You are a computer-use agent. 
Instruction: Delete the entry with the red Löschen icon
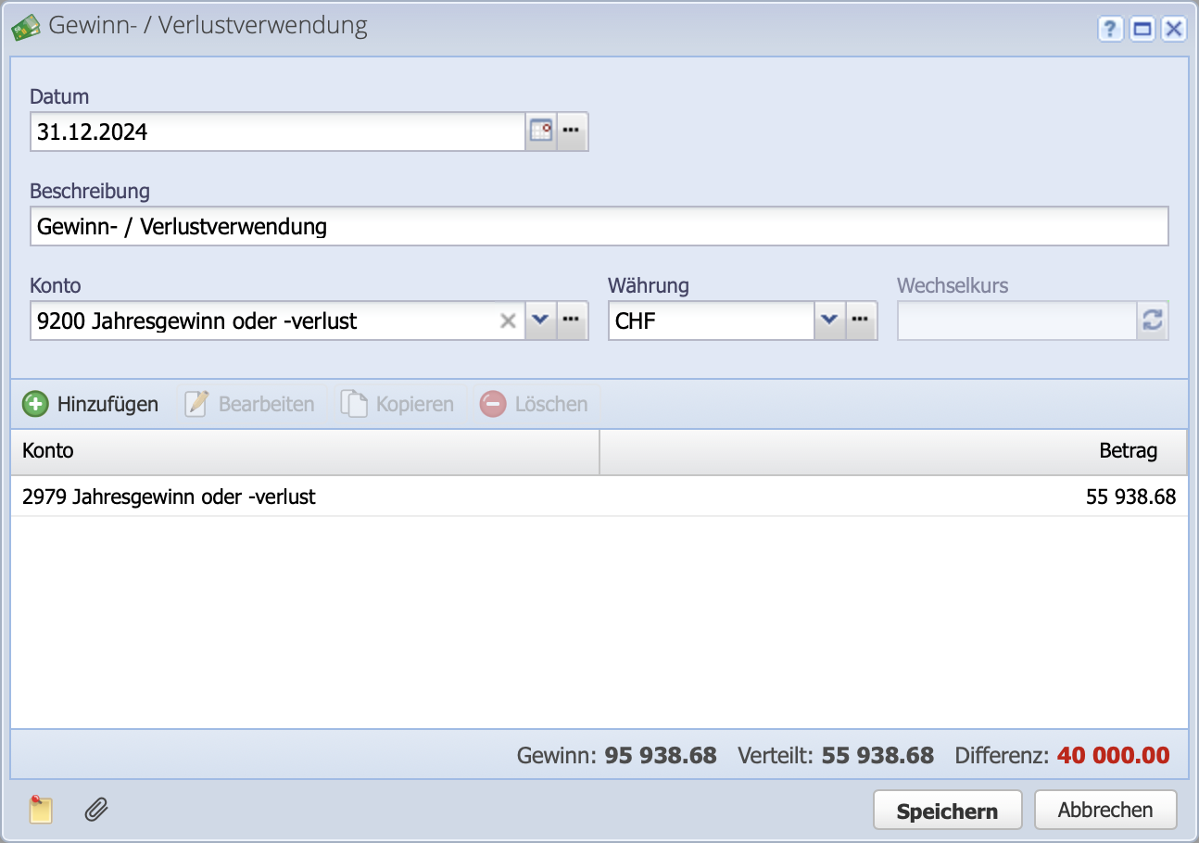coord(492,403)
